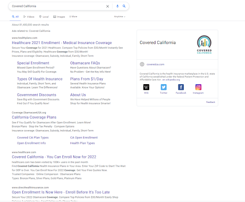Clear the search box with the X icon
The image size is (245, 202).
[x=108, y=6]
